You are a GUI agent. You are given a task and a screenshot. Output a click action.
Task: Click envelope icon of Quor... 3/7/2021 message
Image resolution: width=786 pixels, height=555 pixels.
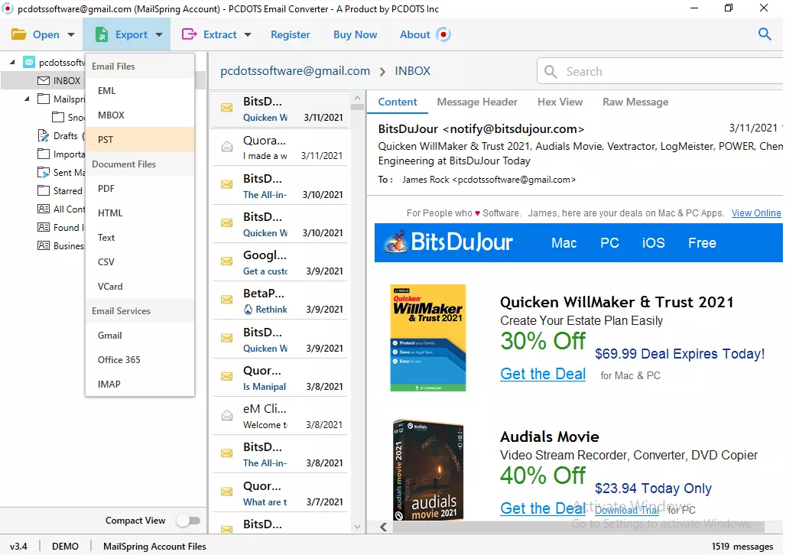pyautogui.click(x=226, y=492)
